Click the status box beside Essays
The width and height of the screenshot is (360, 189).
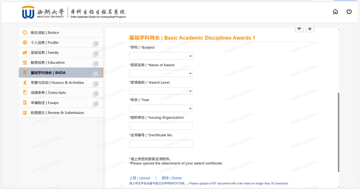coord(96,104)
